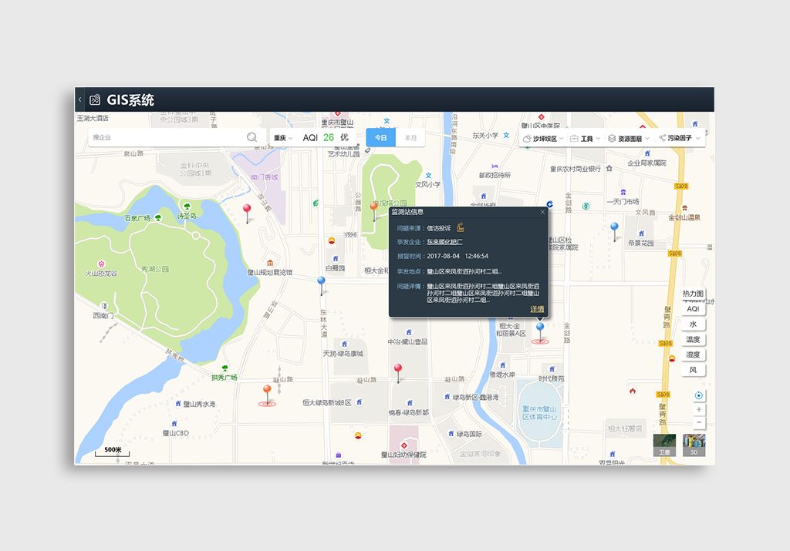Image resolution: width=790 pixels, height=551 pixels.
Task: Click the 璧山规划展览馆 museum icon
Action: coord(270,263)
